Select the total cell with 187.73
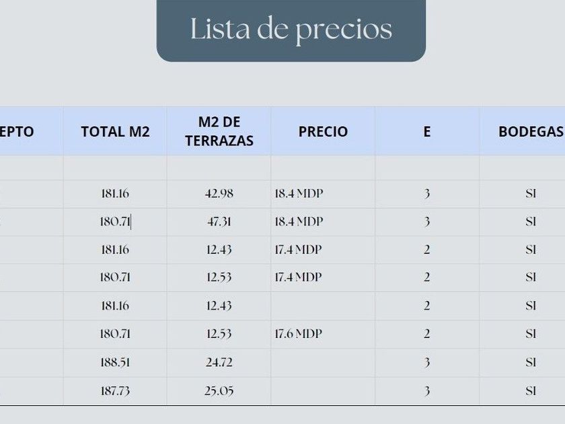This screenshot has width=565, height=424. (115, 391)
